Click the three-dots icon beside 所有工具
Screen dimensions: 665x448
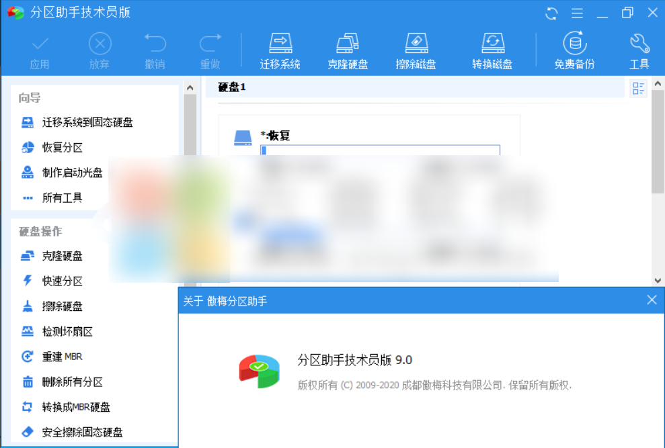(x=28, y=198)
